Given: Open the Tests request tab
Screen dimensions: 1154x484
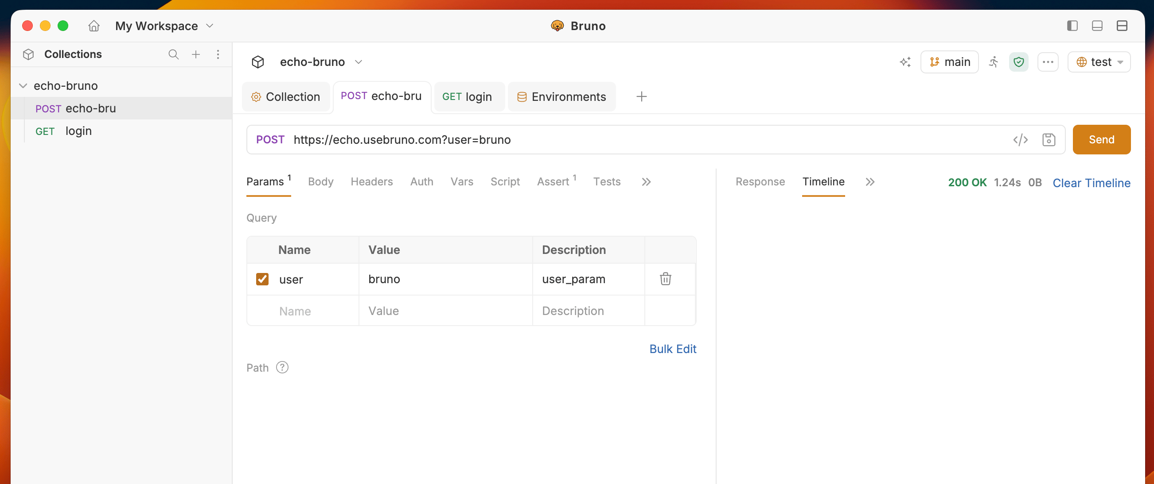Looking at the screenshot, I should tap(607, 182).
